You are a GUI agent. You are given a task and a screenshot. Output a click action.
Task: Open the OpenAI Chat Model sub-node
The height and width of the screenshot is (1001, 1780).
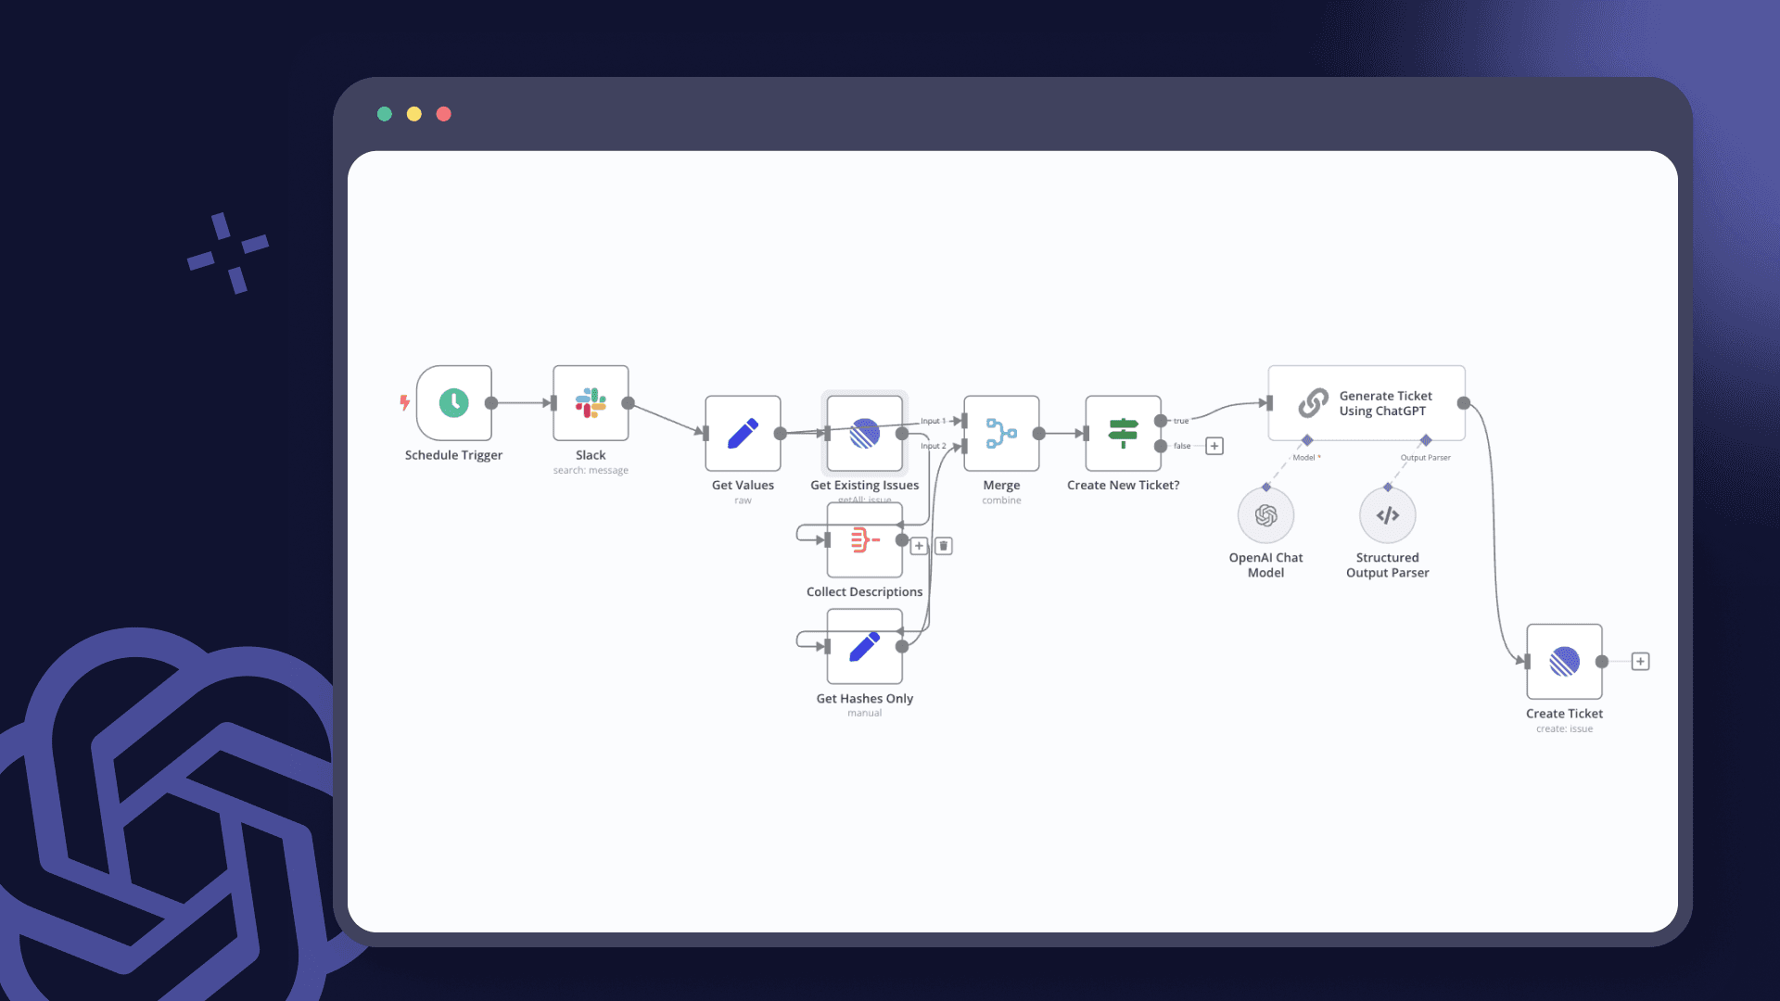(x=1265, y=515)
